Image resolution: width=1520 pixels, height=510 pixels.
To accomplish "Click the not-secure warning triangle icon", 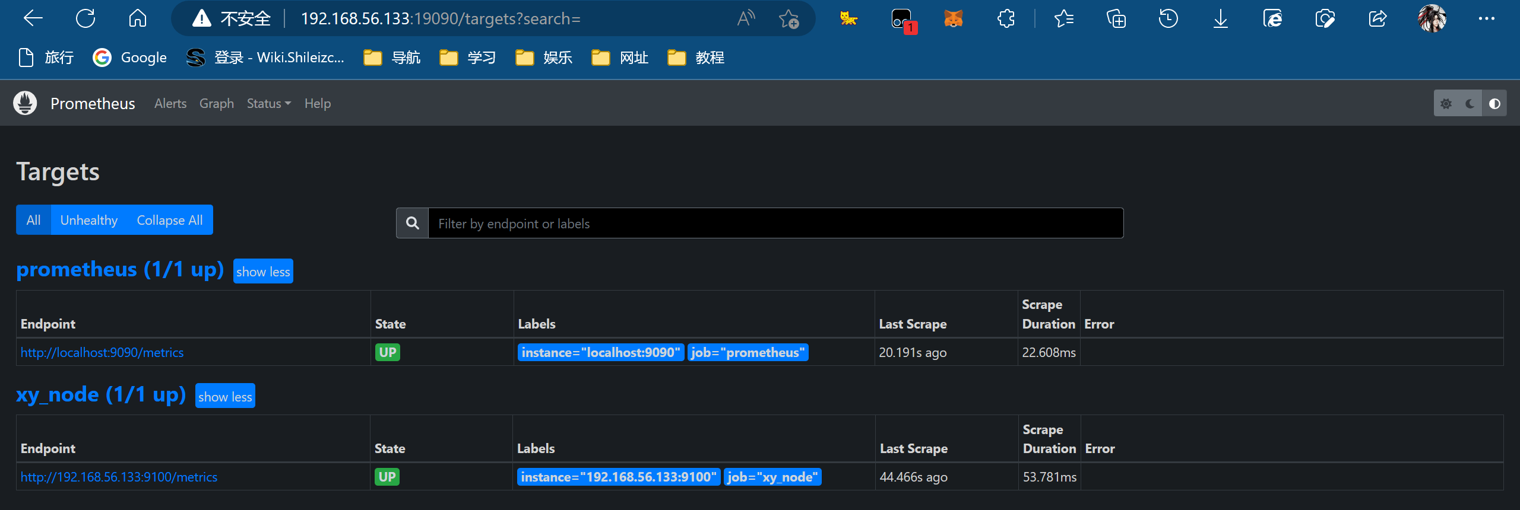I will click(x=202, y=19).
